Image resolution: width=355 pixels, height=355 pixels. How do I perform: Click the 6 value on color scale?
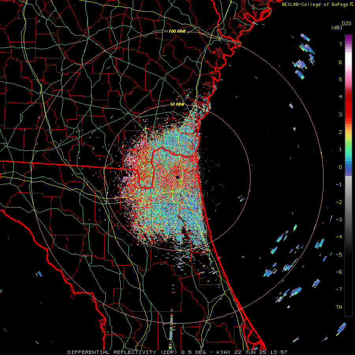340,62
